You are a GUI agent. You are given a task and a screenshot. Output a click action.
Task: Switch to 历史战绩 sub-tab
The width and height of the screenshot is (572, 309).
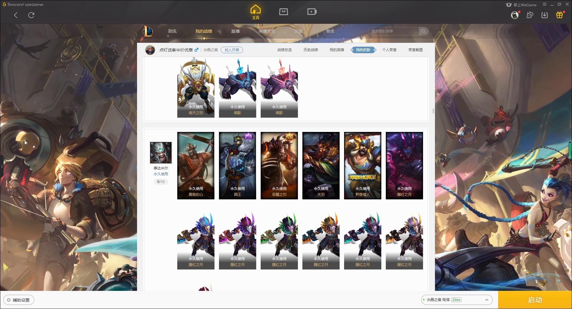click(x=311, y=50)
